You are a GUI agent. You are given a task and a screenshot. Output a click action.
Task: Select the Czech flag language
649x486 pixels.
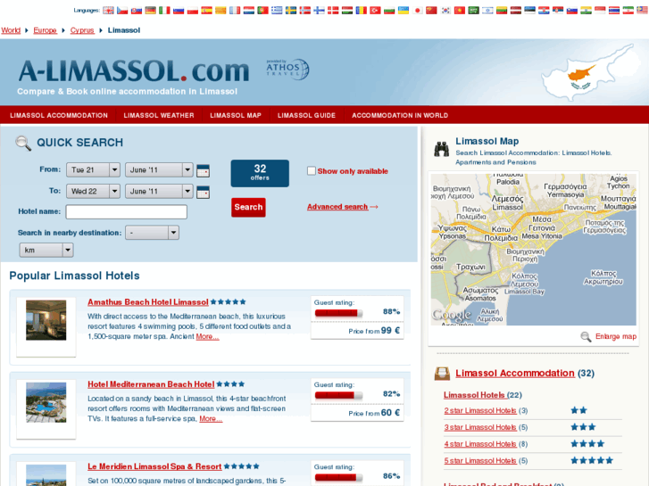click(122, 11)
